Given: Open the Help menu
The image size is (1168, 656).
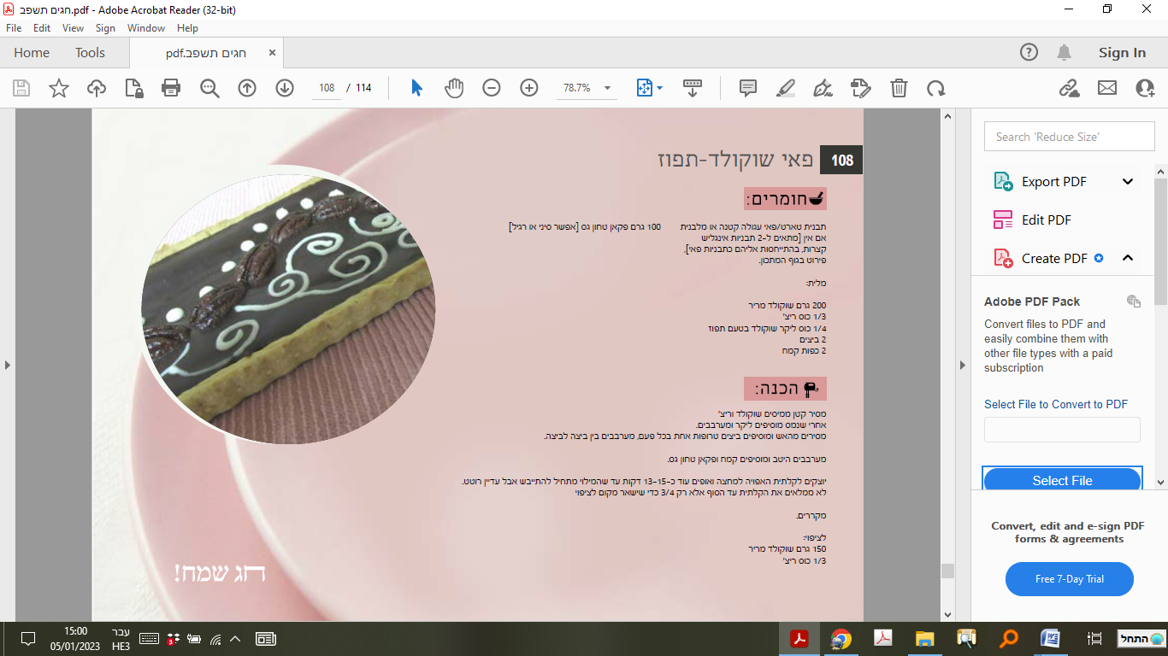Looking at the screenshot, I should coord(187,28).
